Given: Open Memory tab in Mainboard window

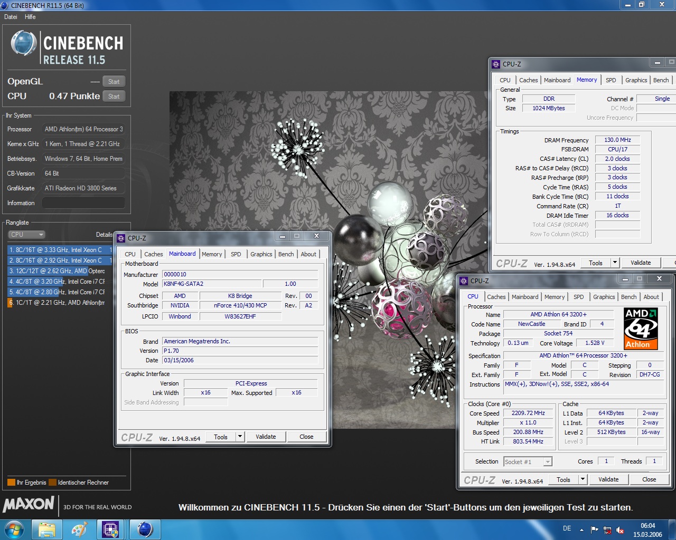Looking at the screenshot, I should tap(212, 254).
